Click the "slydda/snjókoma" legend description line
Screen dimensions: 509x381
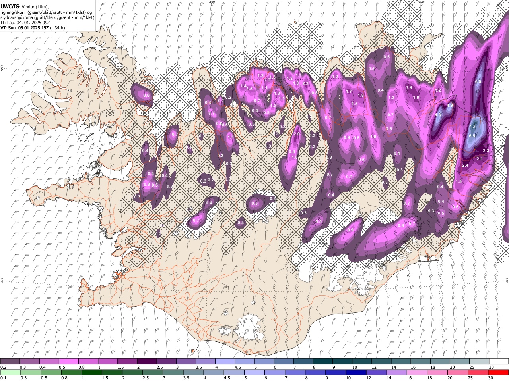tap(47, 17)
